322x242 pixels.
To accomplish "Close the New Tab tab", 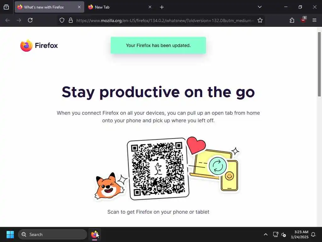I will point(150,7).
